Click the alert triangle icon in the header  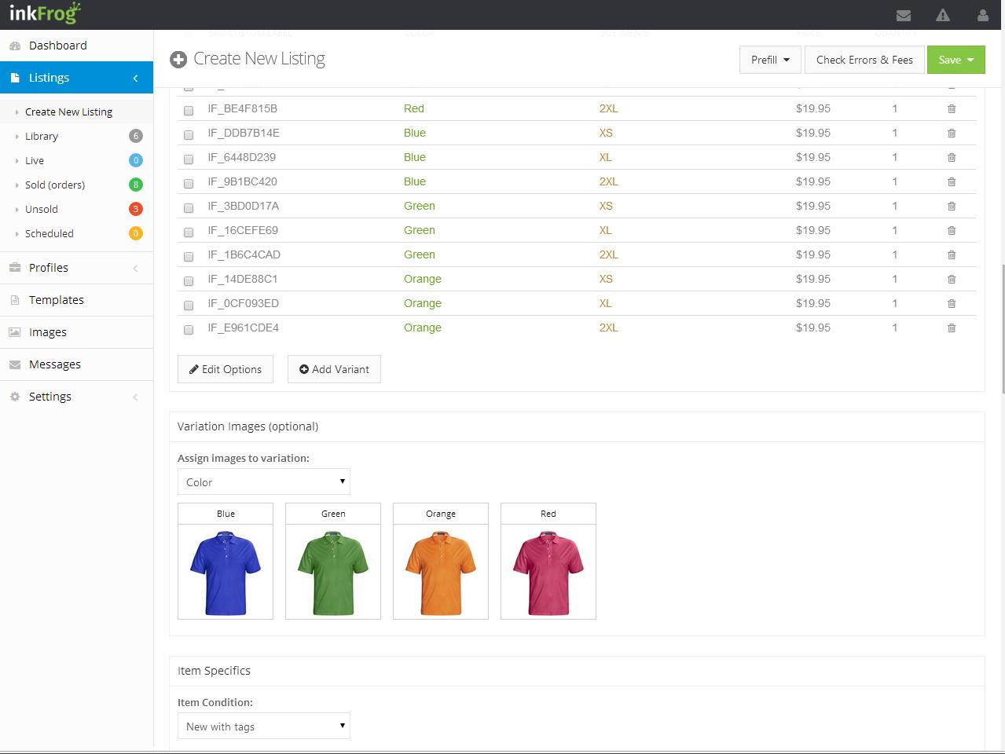click(942, 14)
